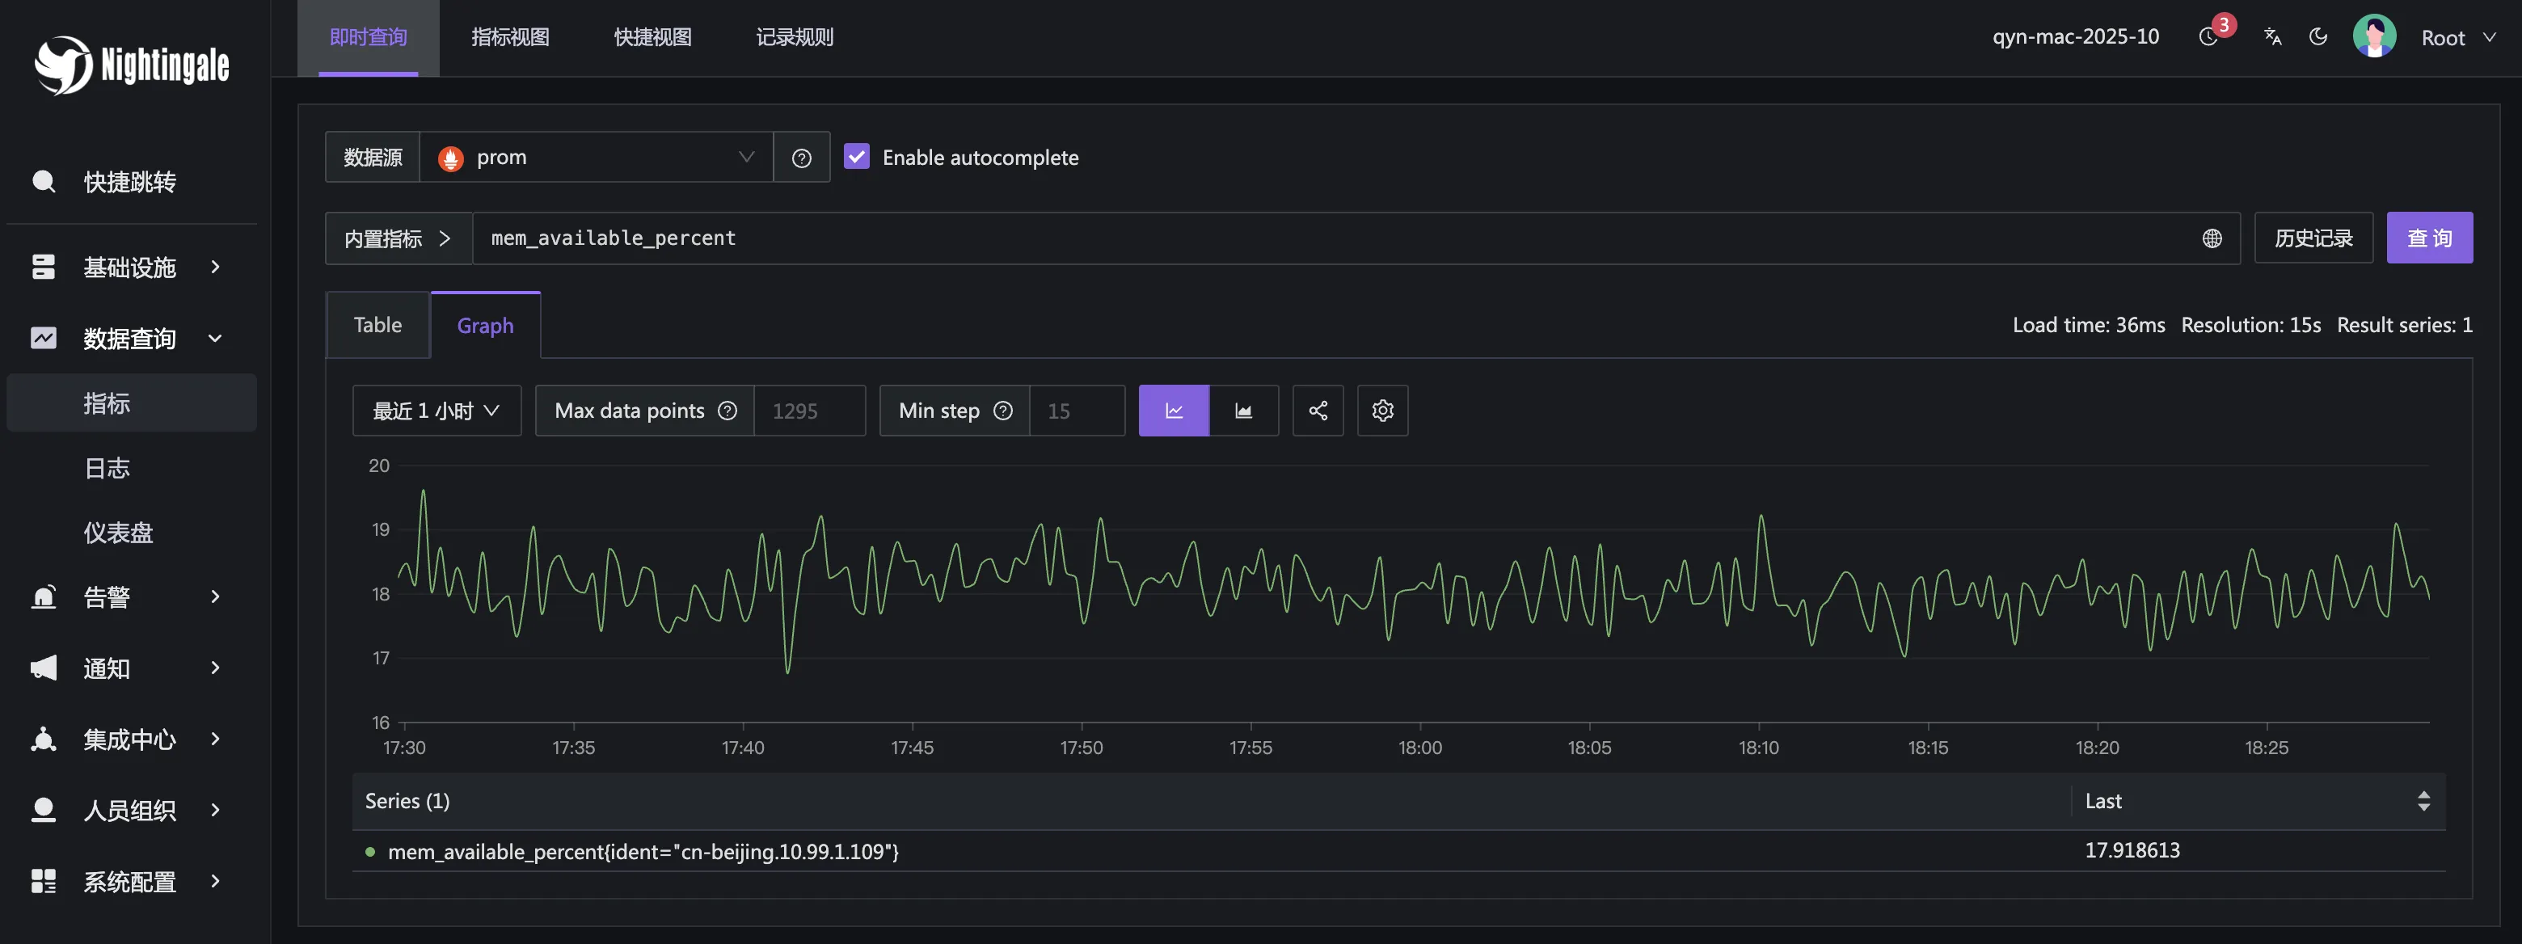Select the line chart mode icon
This screenshot has width=2522, height=944.
(x=1173, y=411)
